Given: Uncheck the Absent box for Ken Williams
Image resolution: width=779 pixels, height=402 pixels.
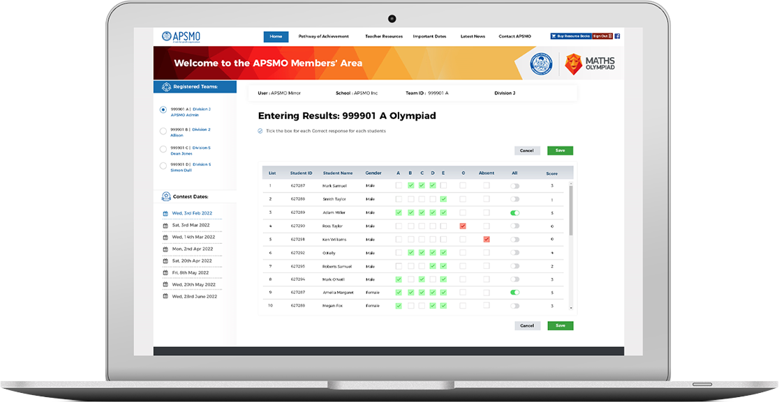Looking at the screenshot, I should (487, 239).
